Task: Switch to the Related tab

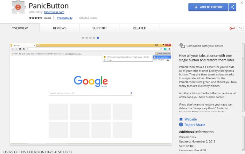Action: (x=140, y=28)
